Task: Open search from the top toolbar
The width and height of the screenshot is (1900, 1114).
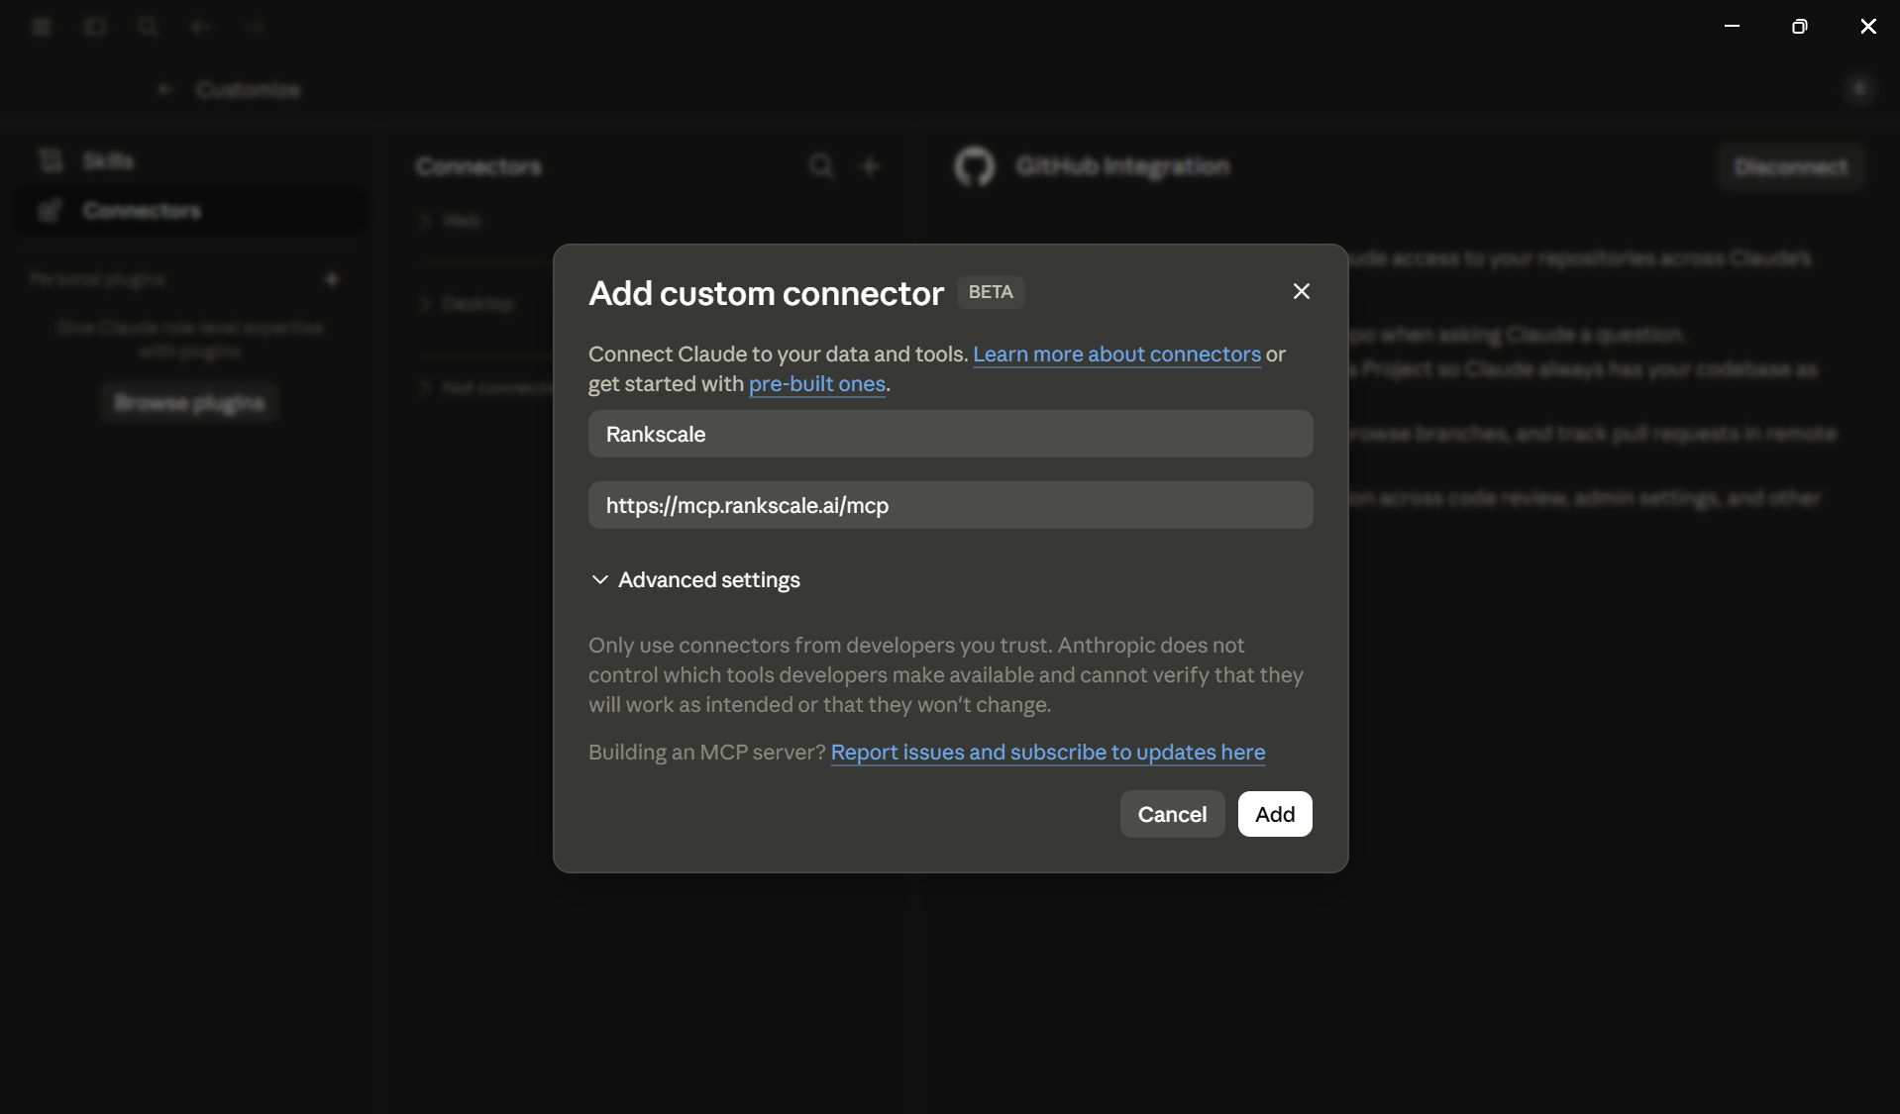Action: tap(149, 27)
